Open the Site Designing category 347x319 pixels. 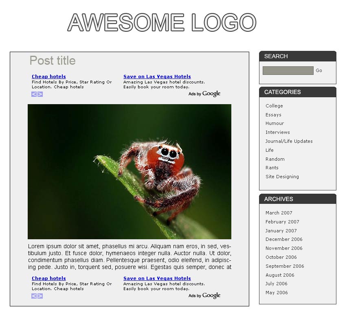pos(282,177)
